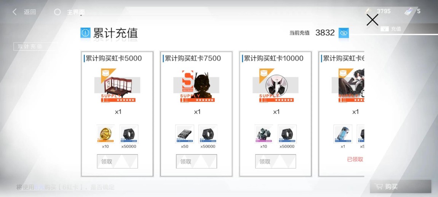The height and width of the screenshot is (197, 438).
Task: Go to 主界面 home circle icon
Action: 57,12
